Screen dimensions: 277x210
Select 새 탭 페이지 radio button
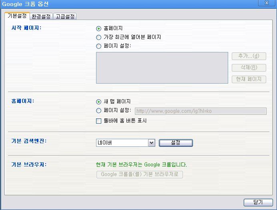(98, 102)
